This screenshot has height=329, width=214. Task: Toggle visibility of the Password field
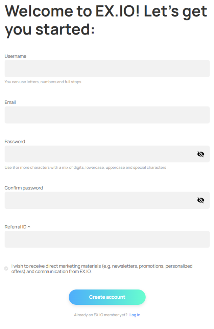tap(201, 154)
